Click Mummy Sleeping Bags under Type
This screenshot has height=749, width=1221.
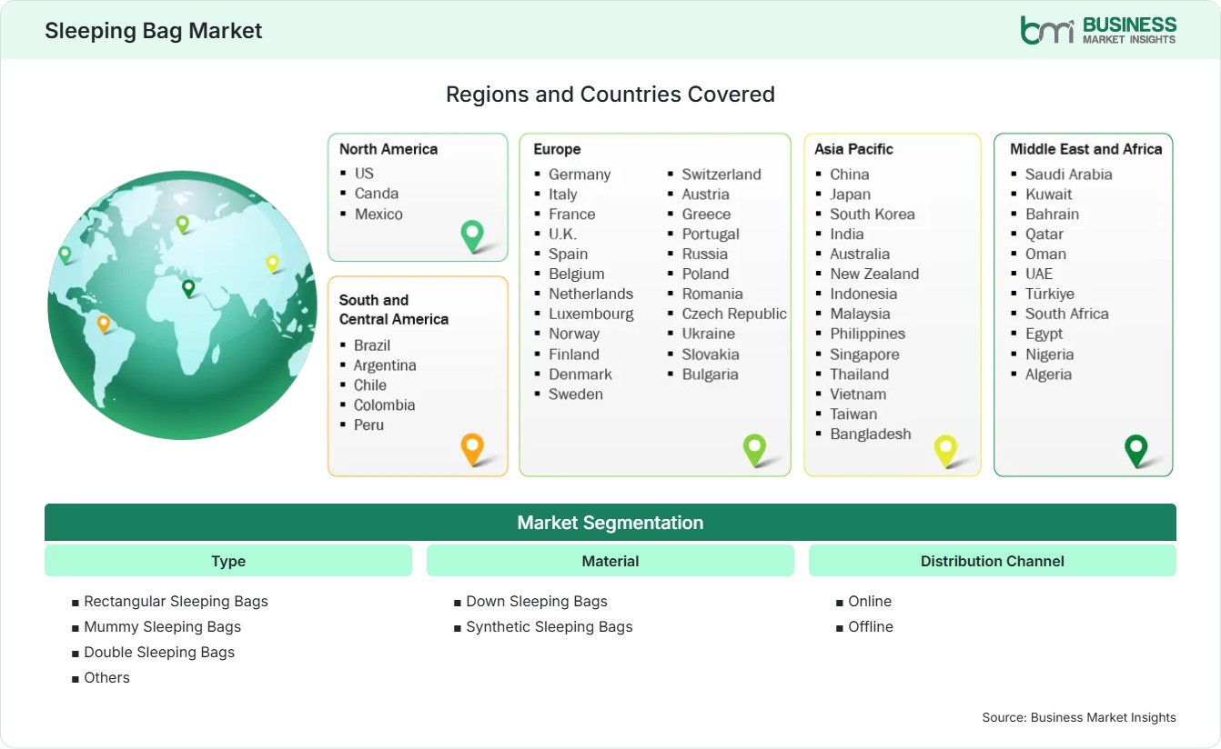163,627
